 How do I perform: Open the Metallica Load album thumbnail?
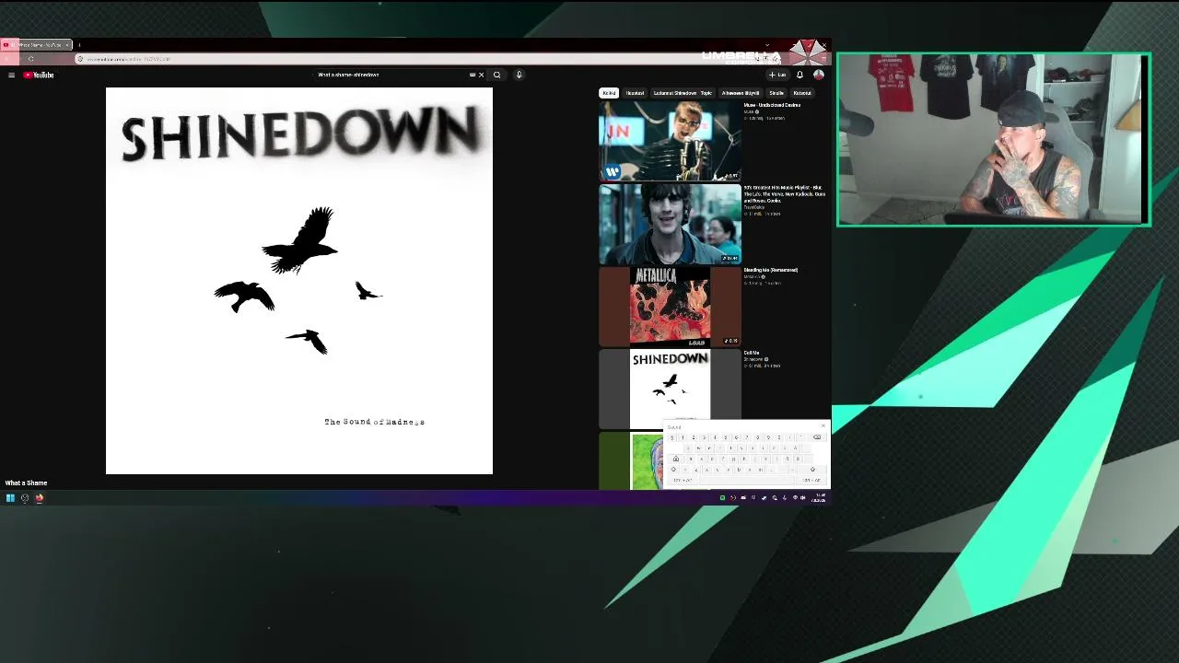pos(670,306)
